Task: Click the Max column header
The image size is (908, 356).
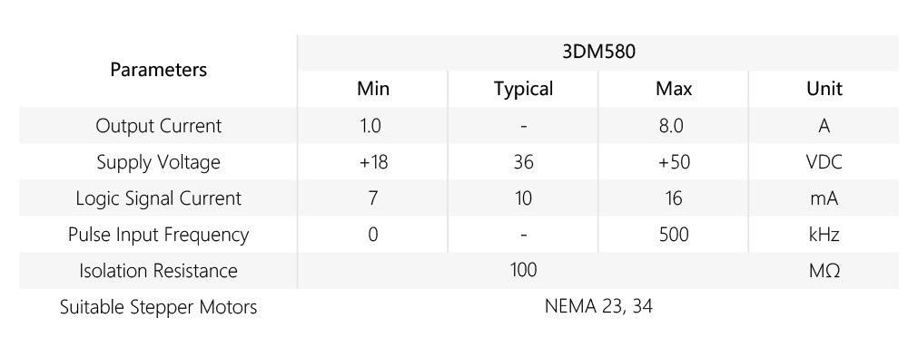Action: pyautogui.click(x=674, y=89)
